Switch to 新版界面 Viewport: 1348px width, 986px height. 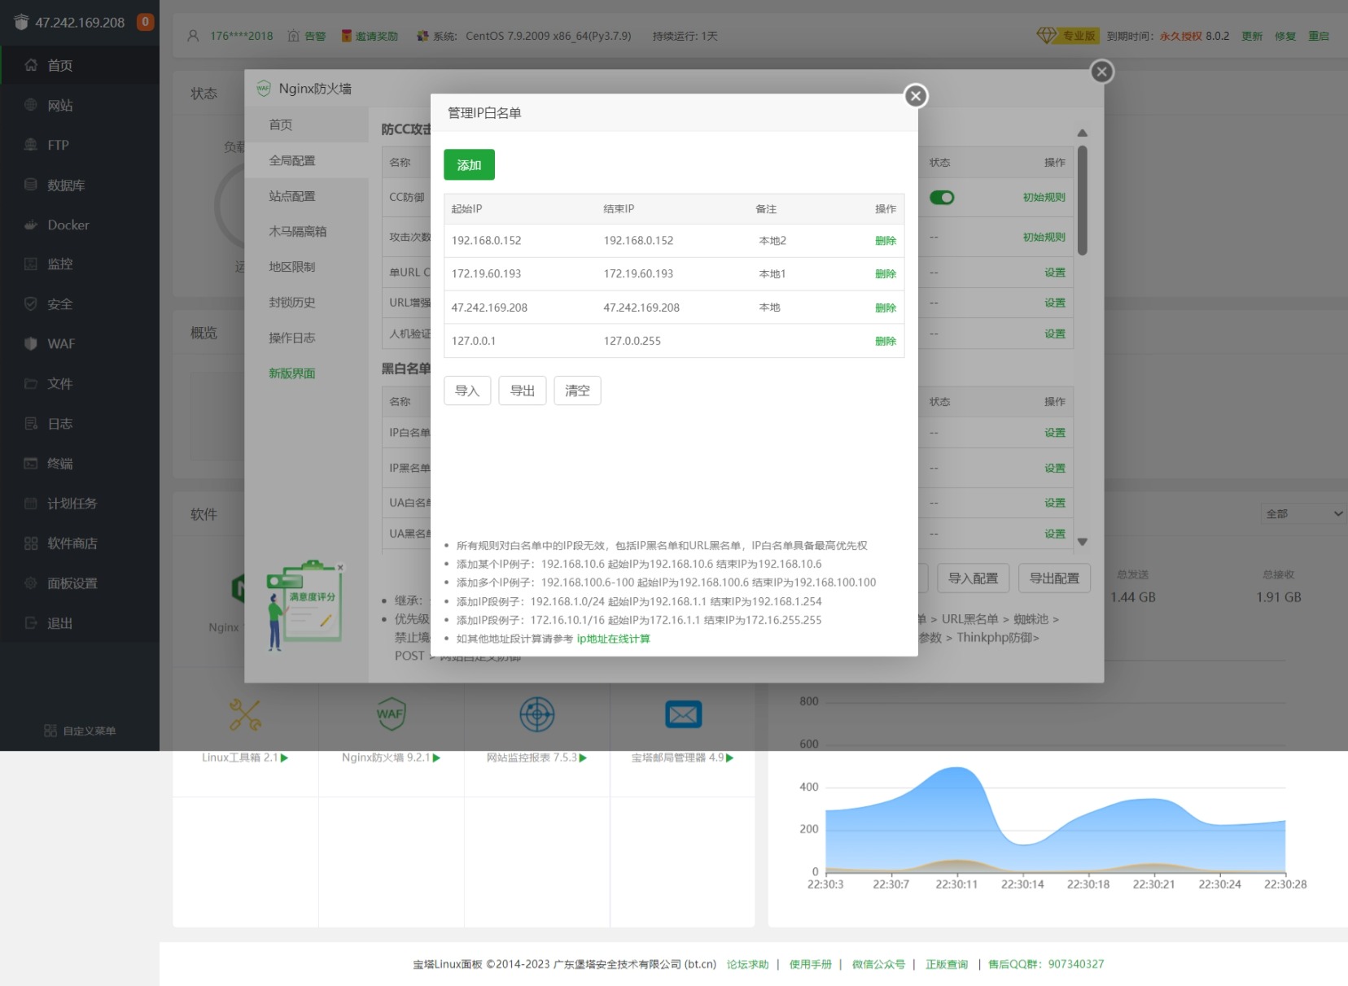pyautogui.click(x=292, y=373)
